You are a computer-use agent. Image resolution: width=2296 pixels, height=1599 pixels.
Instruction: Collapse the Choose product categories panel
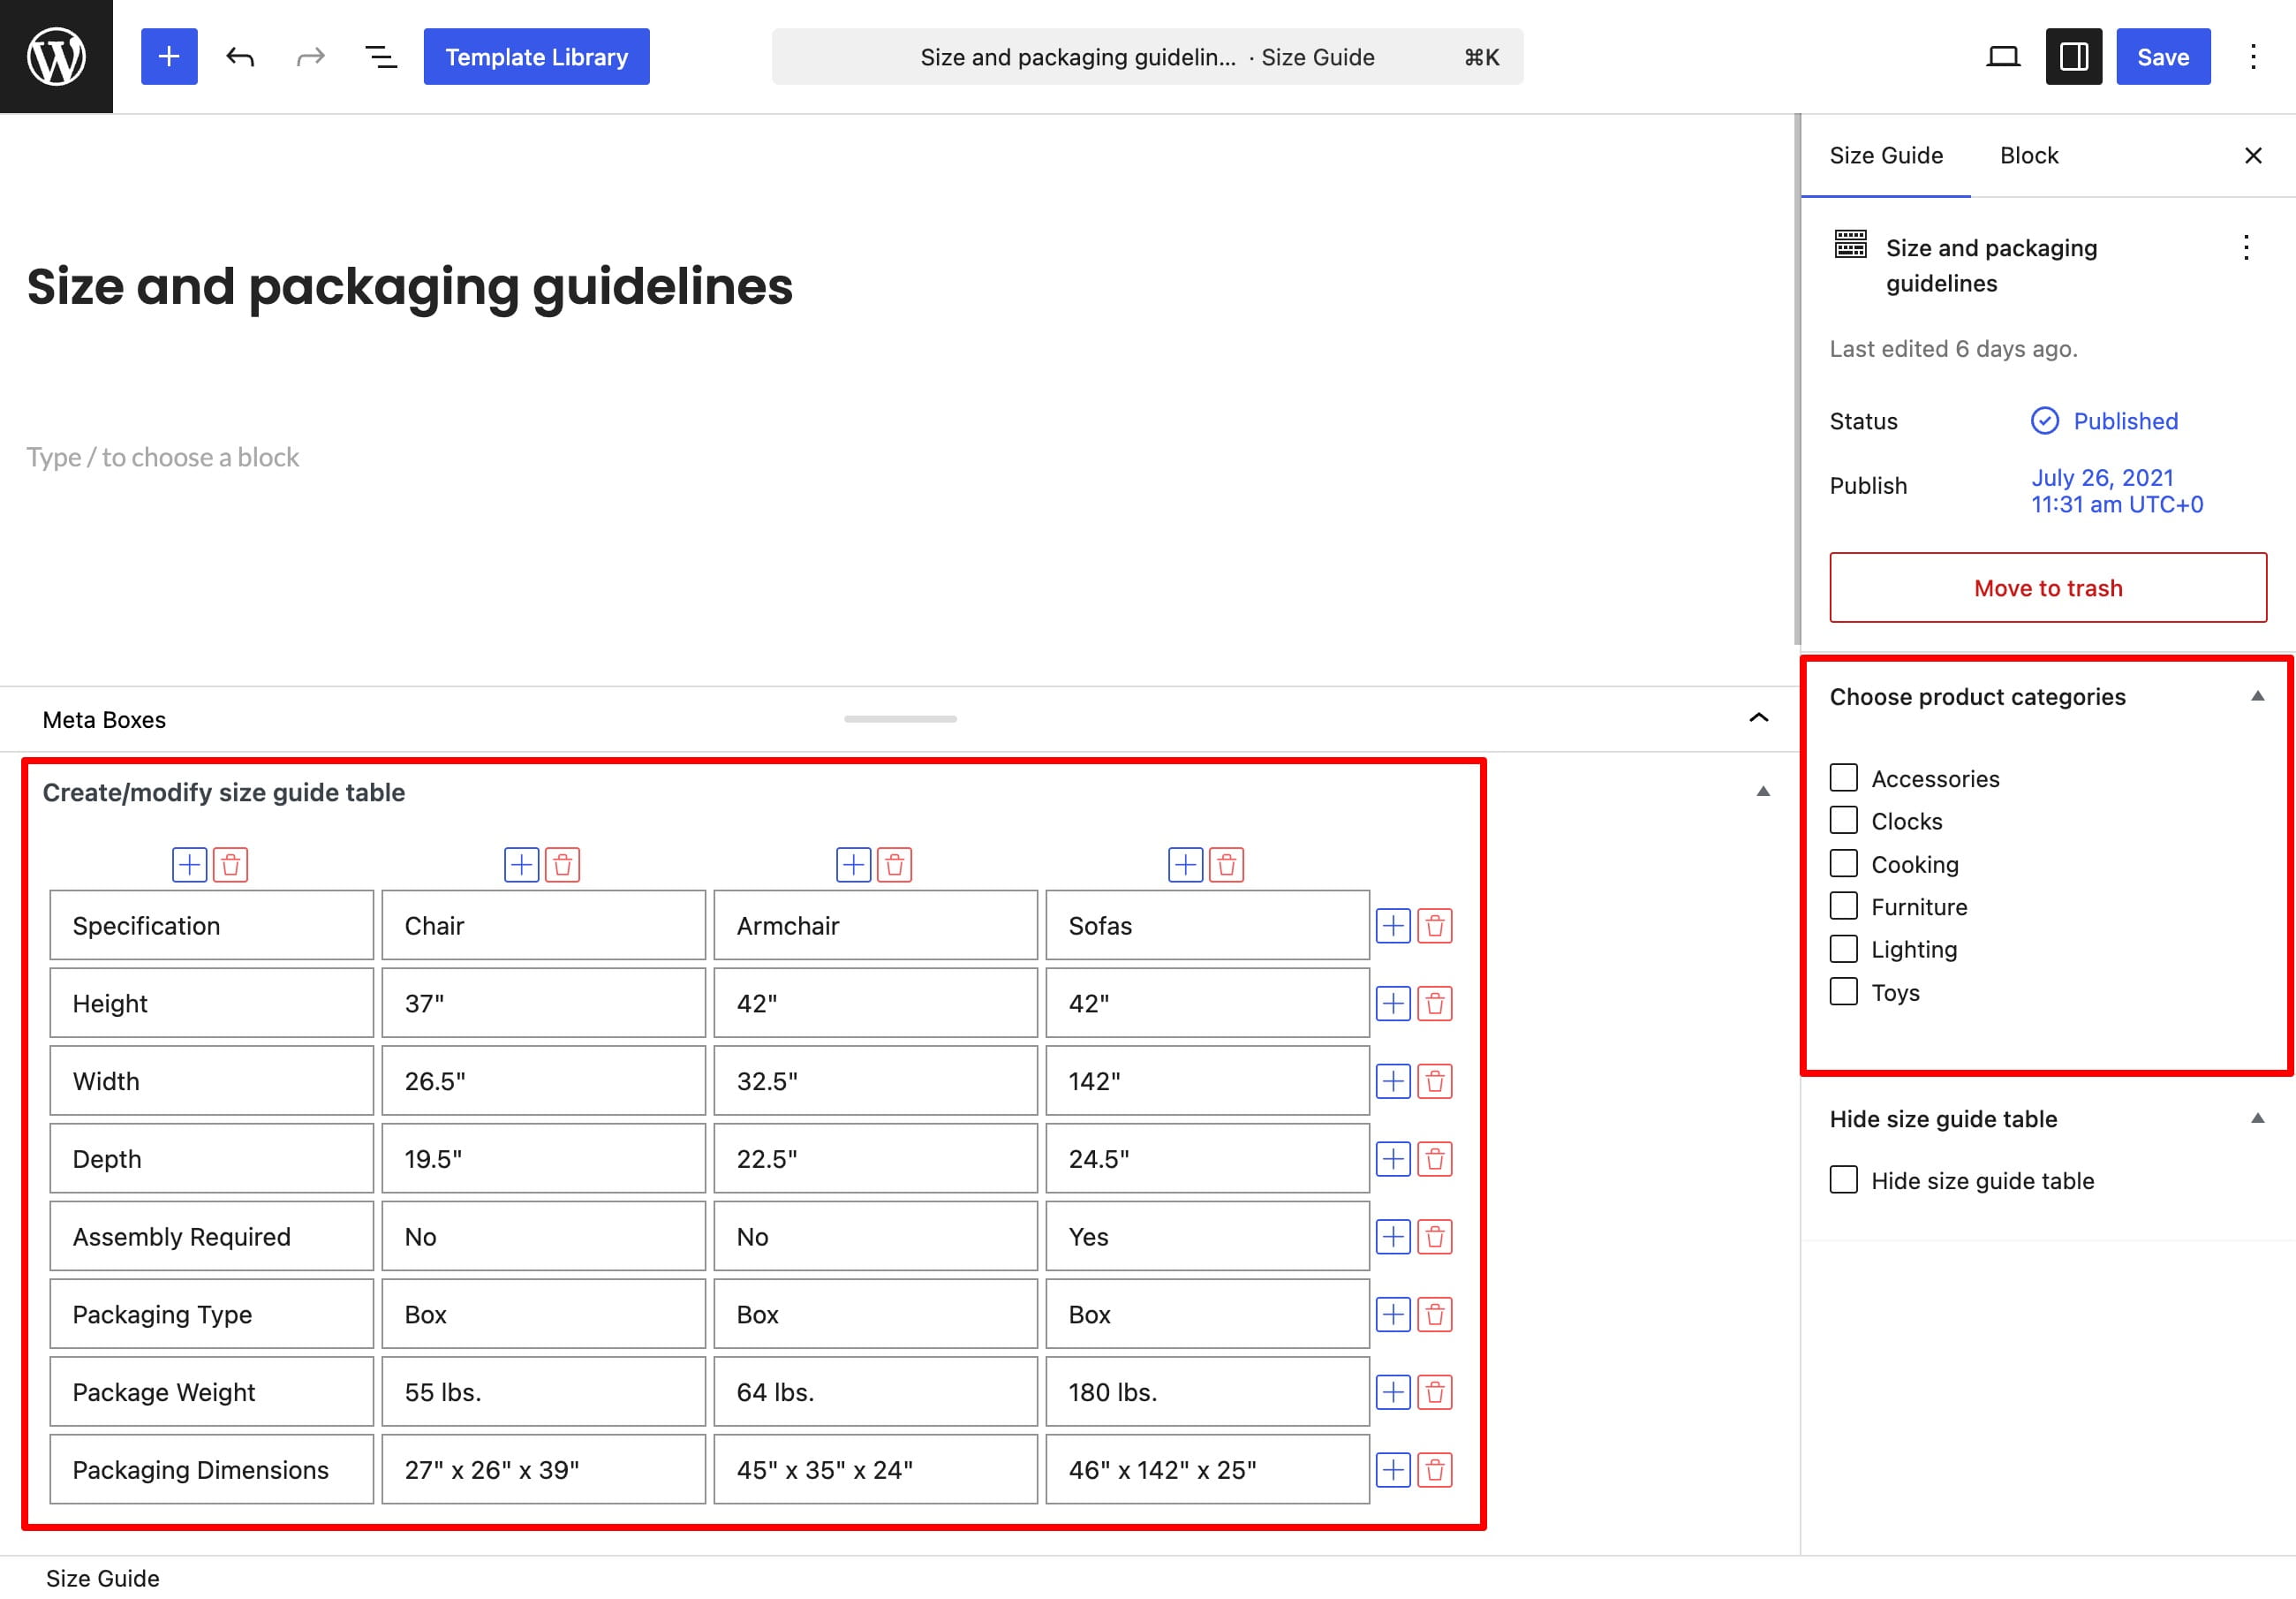click(2257, 696)
